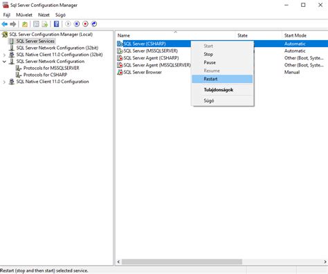Click the scrollbar right arrow

[x=325, y=262]
